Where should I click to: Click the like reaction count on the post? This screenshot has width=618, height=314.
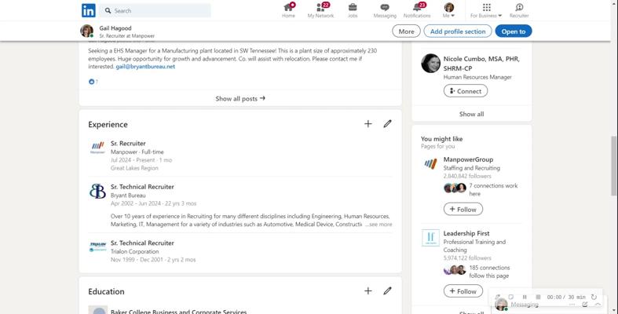[x=93, y=82]
